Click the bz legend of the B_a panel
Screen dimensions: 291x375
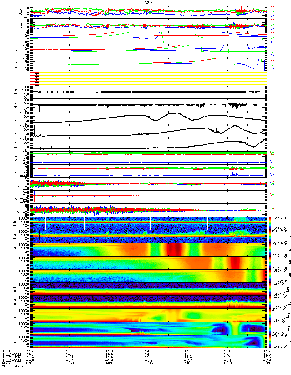(x=272, y=33)
